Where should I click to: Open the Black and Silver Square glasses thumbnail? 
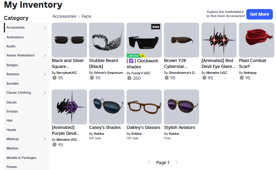click(x=69, y=40)
